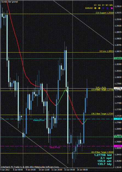The height and width of the screenshot is (172, 122).
Task: Click the WeeklyPivot label
Action: coord(39,120)
